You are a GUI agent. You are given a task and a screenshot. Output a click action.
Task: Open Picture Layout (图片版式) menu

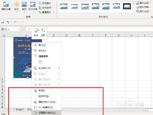coord(143,11)
